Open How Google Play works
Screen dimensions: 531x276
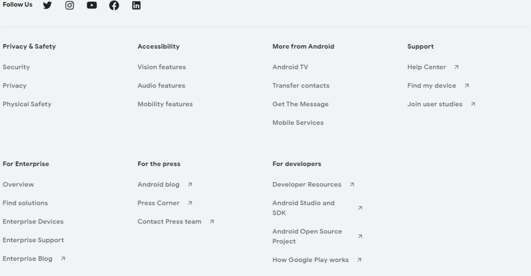(x=310, y=260)
